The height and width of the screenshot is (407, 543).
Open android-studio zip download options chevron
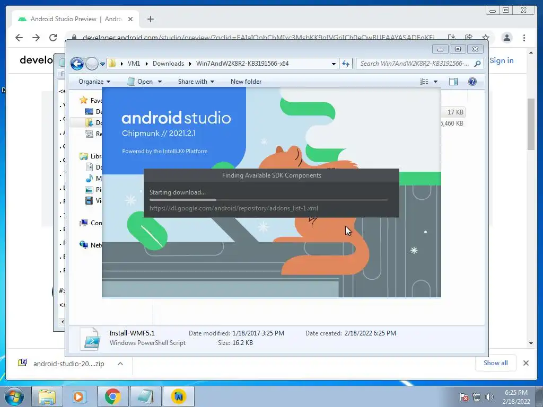[x=120, y=364]
